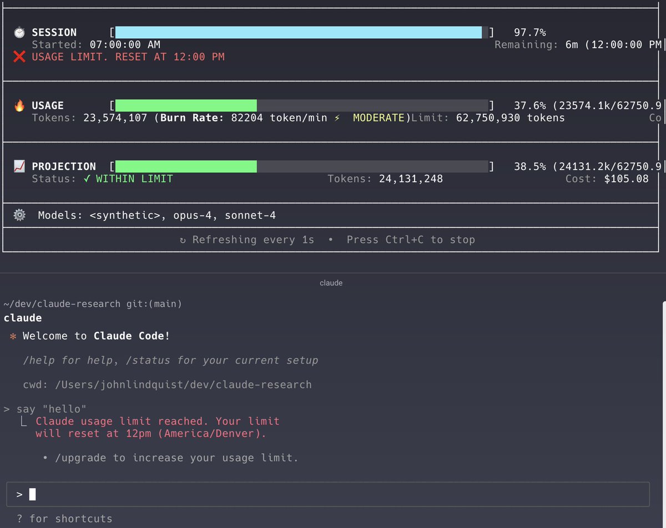Click the MODERATE burn rate label
The image size is (666, 528).
pos(379,118)
